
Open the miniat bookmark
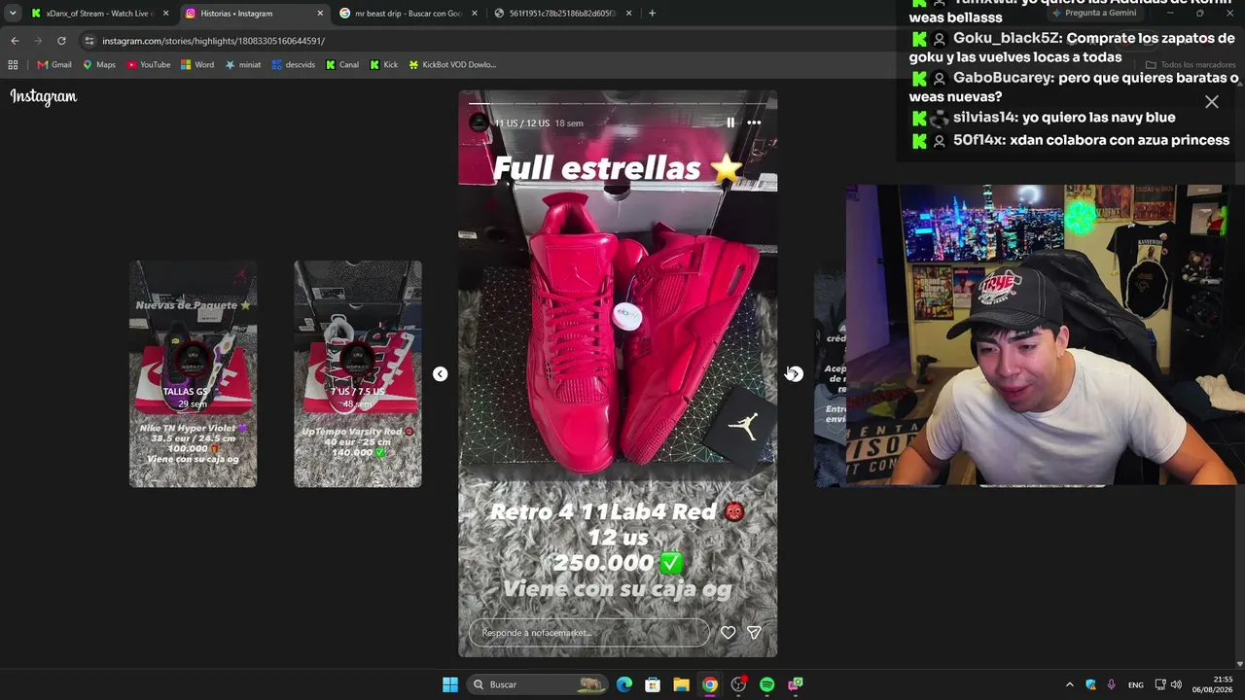(x=243, y=65)
